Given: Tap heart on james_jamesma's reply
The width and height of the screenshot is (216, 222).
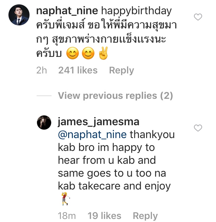Looking at the screenshot, I should coord(197,128).
